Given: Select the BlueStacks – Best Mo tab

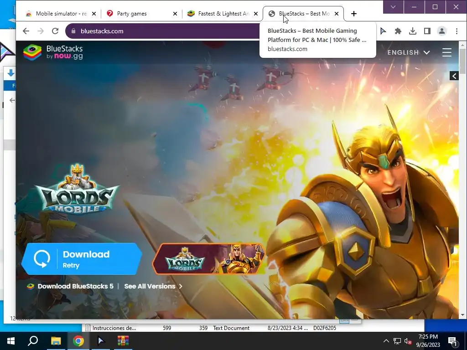Looking at the screenshot, I should pyautogui.click(x=304, y=14).
